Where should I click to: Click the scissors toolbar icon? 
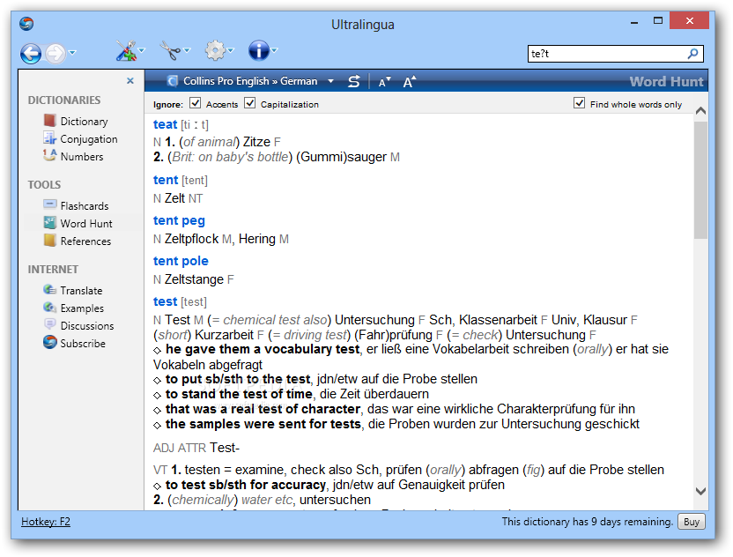[x=170, y=50]
